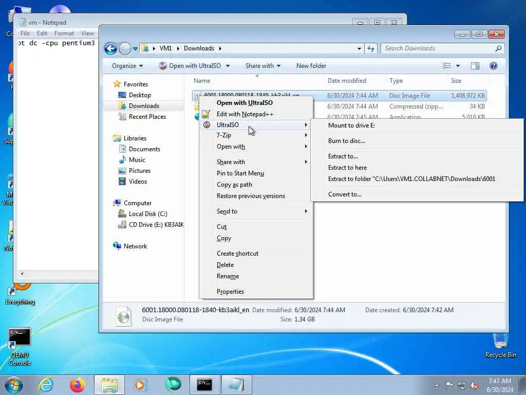Click the Open with UltraISO toolbar button
The height and width of the screenshot is (395, 526).
coord(190,66)
